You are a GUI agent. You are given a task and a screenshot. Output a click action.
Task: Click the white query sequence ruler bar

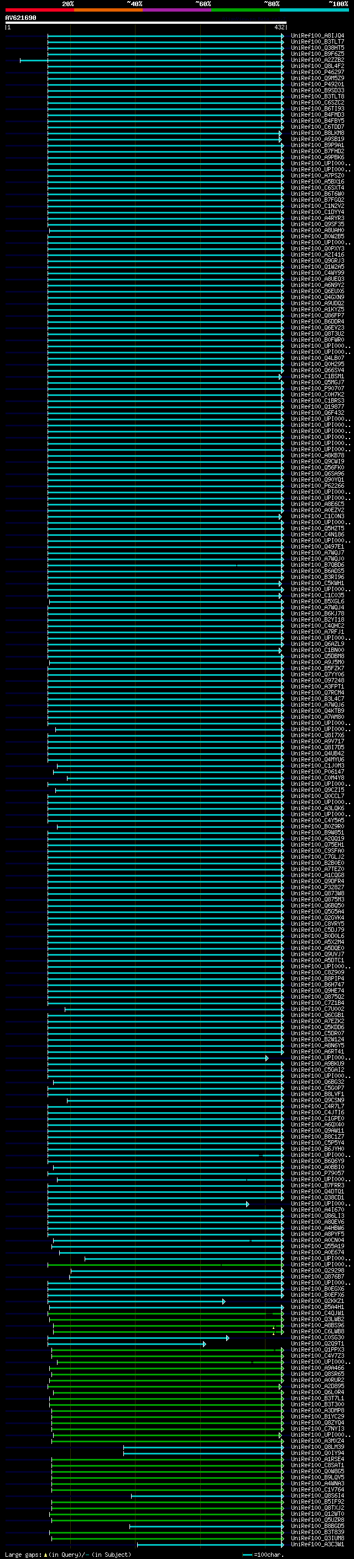146,23
